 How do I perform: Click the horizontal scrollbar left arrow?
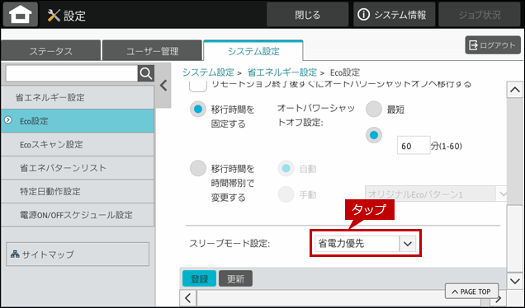(x=188, y=298)
